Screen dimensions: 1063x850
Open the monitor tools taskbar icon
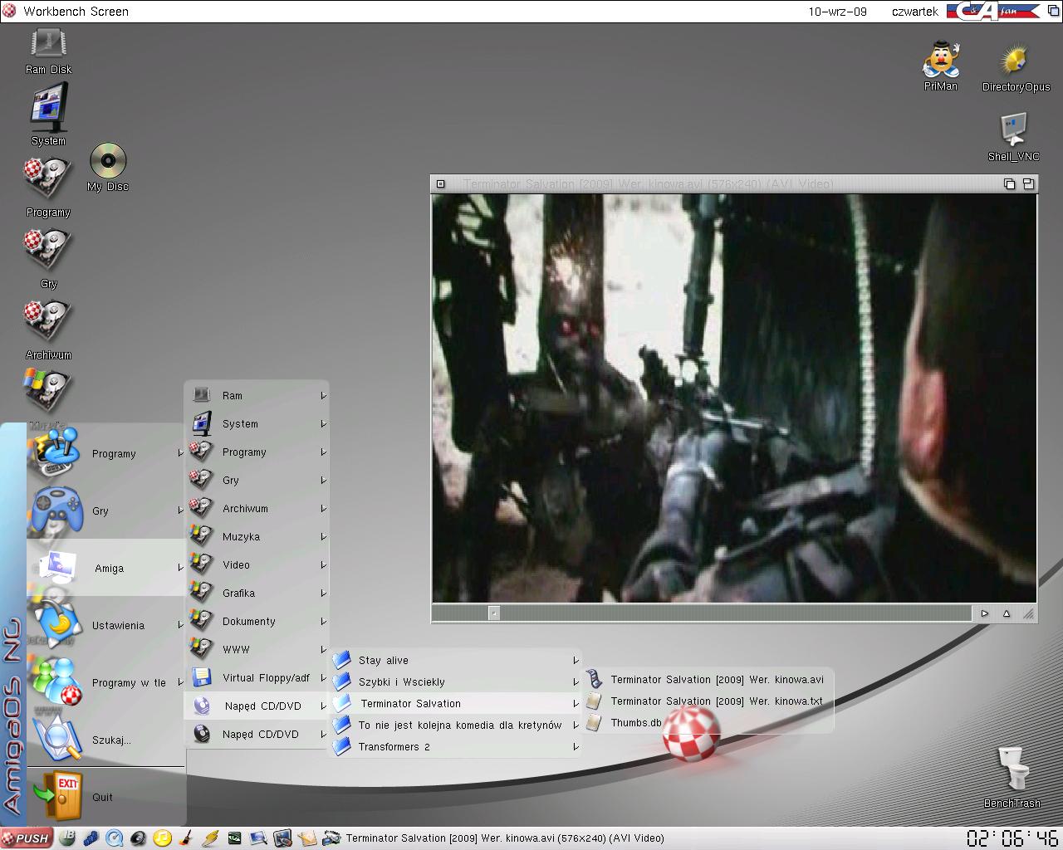[x=283, y=838]
